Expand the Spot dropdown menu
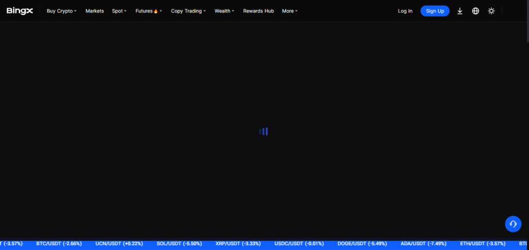 [x=119, y=11]
